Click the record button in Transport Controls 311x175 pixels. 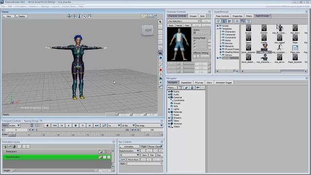[47, 125]
